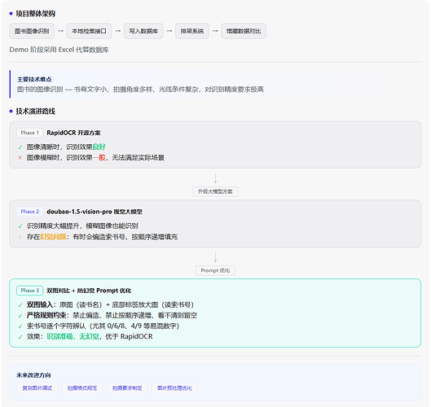Viewport: 431px width, 407px height.
Task: Click the text 索书号逐个字符辨认
Action: (56, 326)
